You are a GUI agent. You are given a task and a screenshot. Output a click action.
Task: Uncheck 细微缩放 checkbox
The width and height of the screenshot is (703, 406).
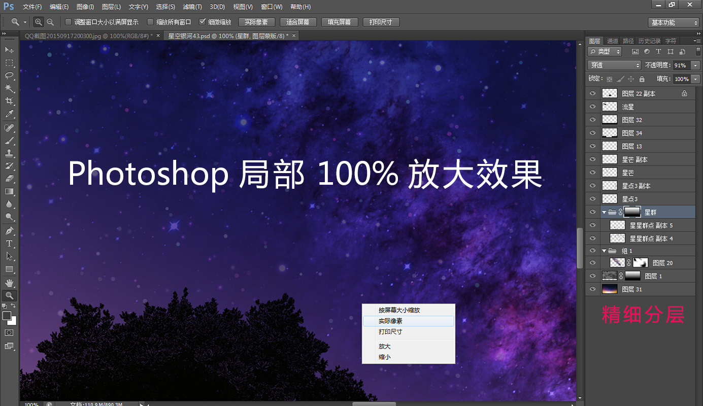point(203,22)
